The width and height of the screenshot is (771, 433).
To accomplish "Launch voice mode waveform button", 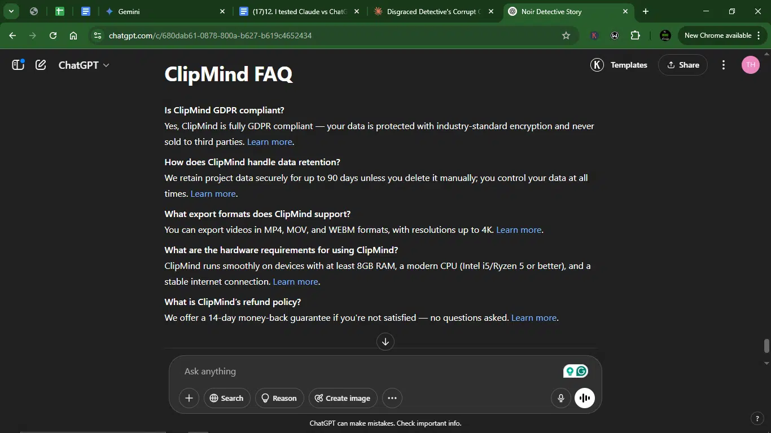I will pos(585,398).
